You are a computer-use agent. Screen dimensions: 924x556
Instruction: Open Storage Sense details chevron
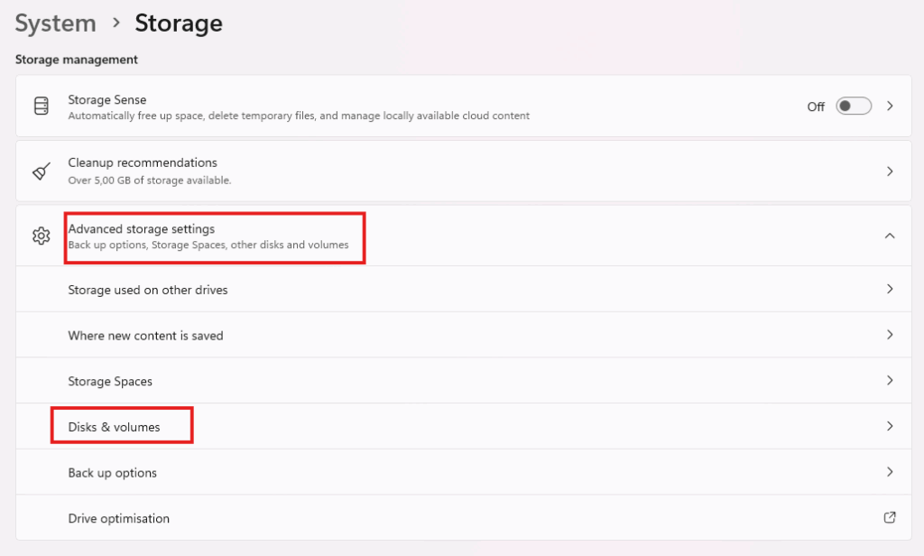point(890,107)
